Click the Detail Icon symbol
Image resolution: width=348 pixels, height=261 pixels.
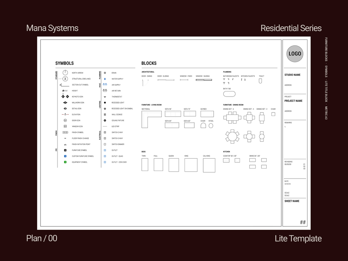[x=65, y=109]
